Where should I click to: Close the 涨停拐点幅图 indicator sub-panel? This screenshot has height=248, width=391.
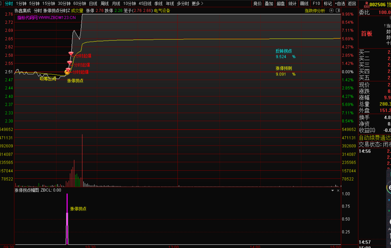[x=338, y=191]
